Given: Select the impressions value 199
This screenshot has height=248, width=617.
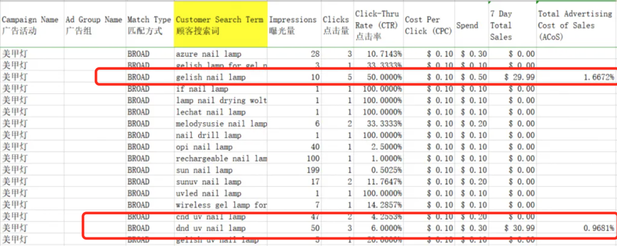Looking at the screenshot, I should 294,170.
